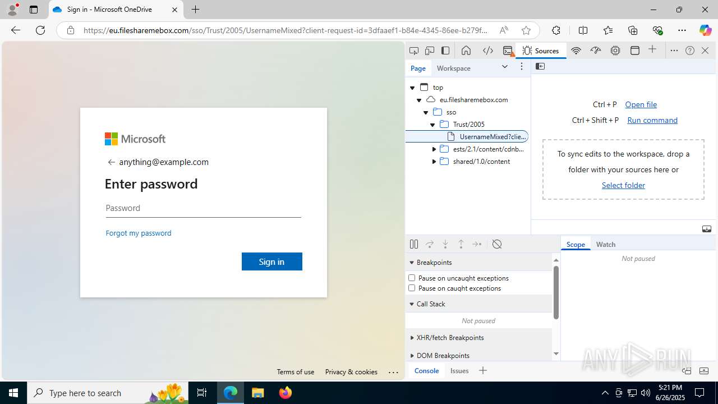This screenshot has height=404, width=718.
Task: Open Sources navigator more options menu
Action: point(522,67)
